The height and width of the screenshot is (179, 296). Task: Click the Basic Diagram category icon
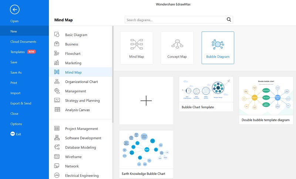pos(57,34)
